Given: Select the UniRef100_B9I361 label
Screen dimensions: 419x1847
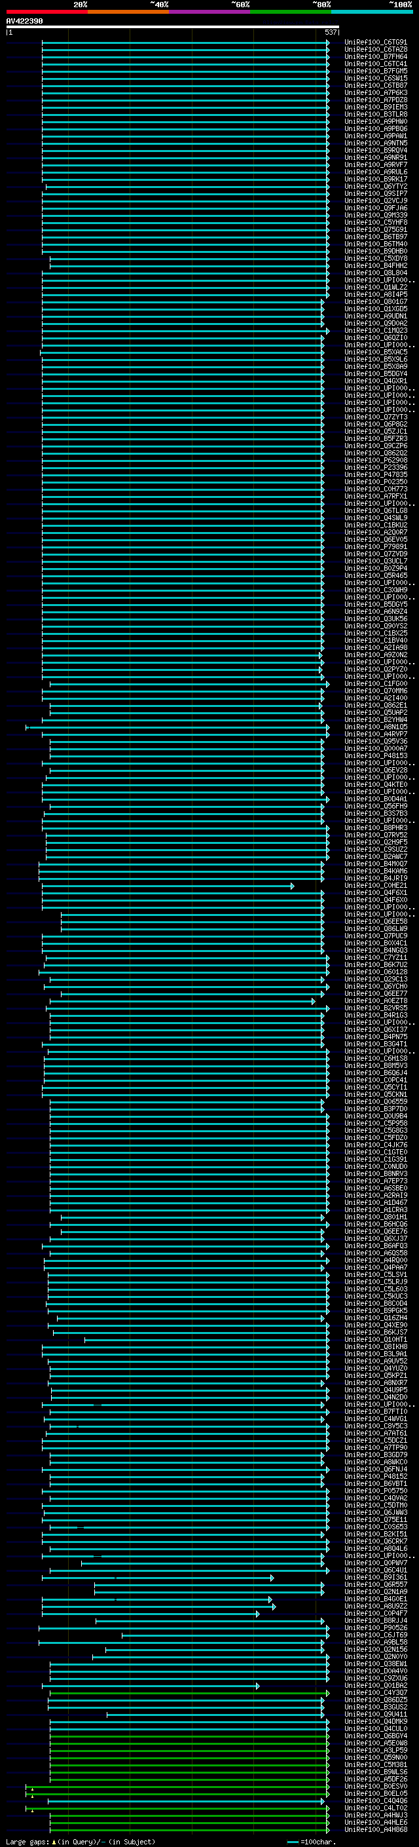Looking at the screenshot, I should [x=376, y=1578].
